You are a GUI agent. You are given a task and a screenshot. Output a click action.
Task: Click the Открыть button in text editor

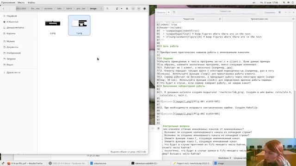click(x=161, y=12)
